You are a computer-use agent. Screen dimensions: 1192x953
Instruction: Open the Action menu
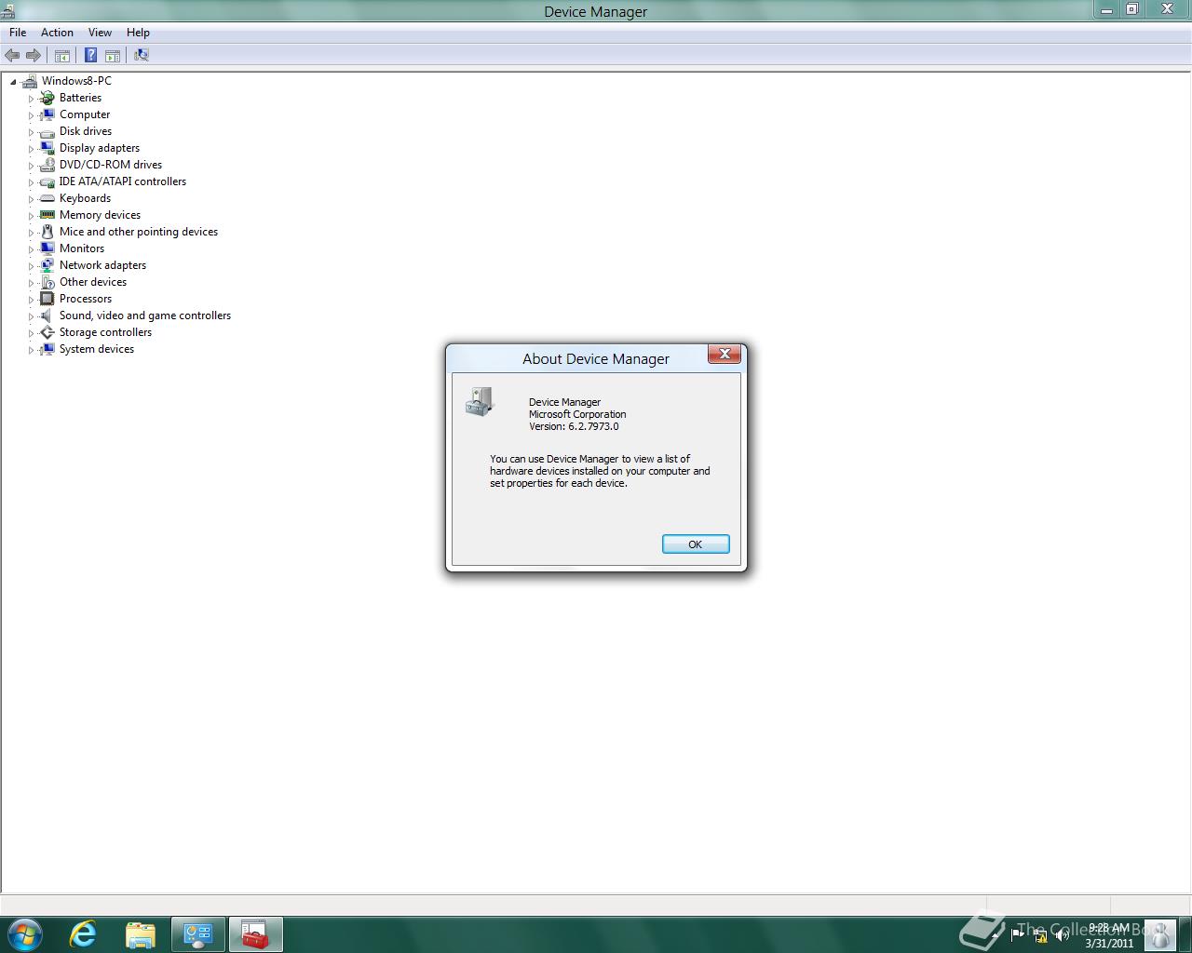57,33
